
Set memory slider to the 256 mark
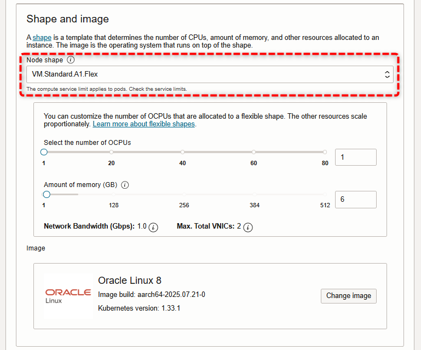pos(184,195)
